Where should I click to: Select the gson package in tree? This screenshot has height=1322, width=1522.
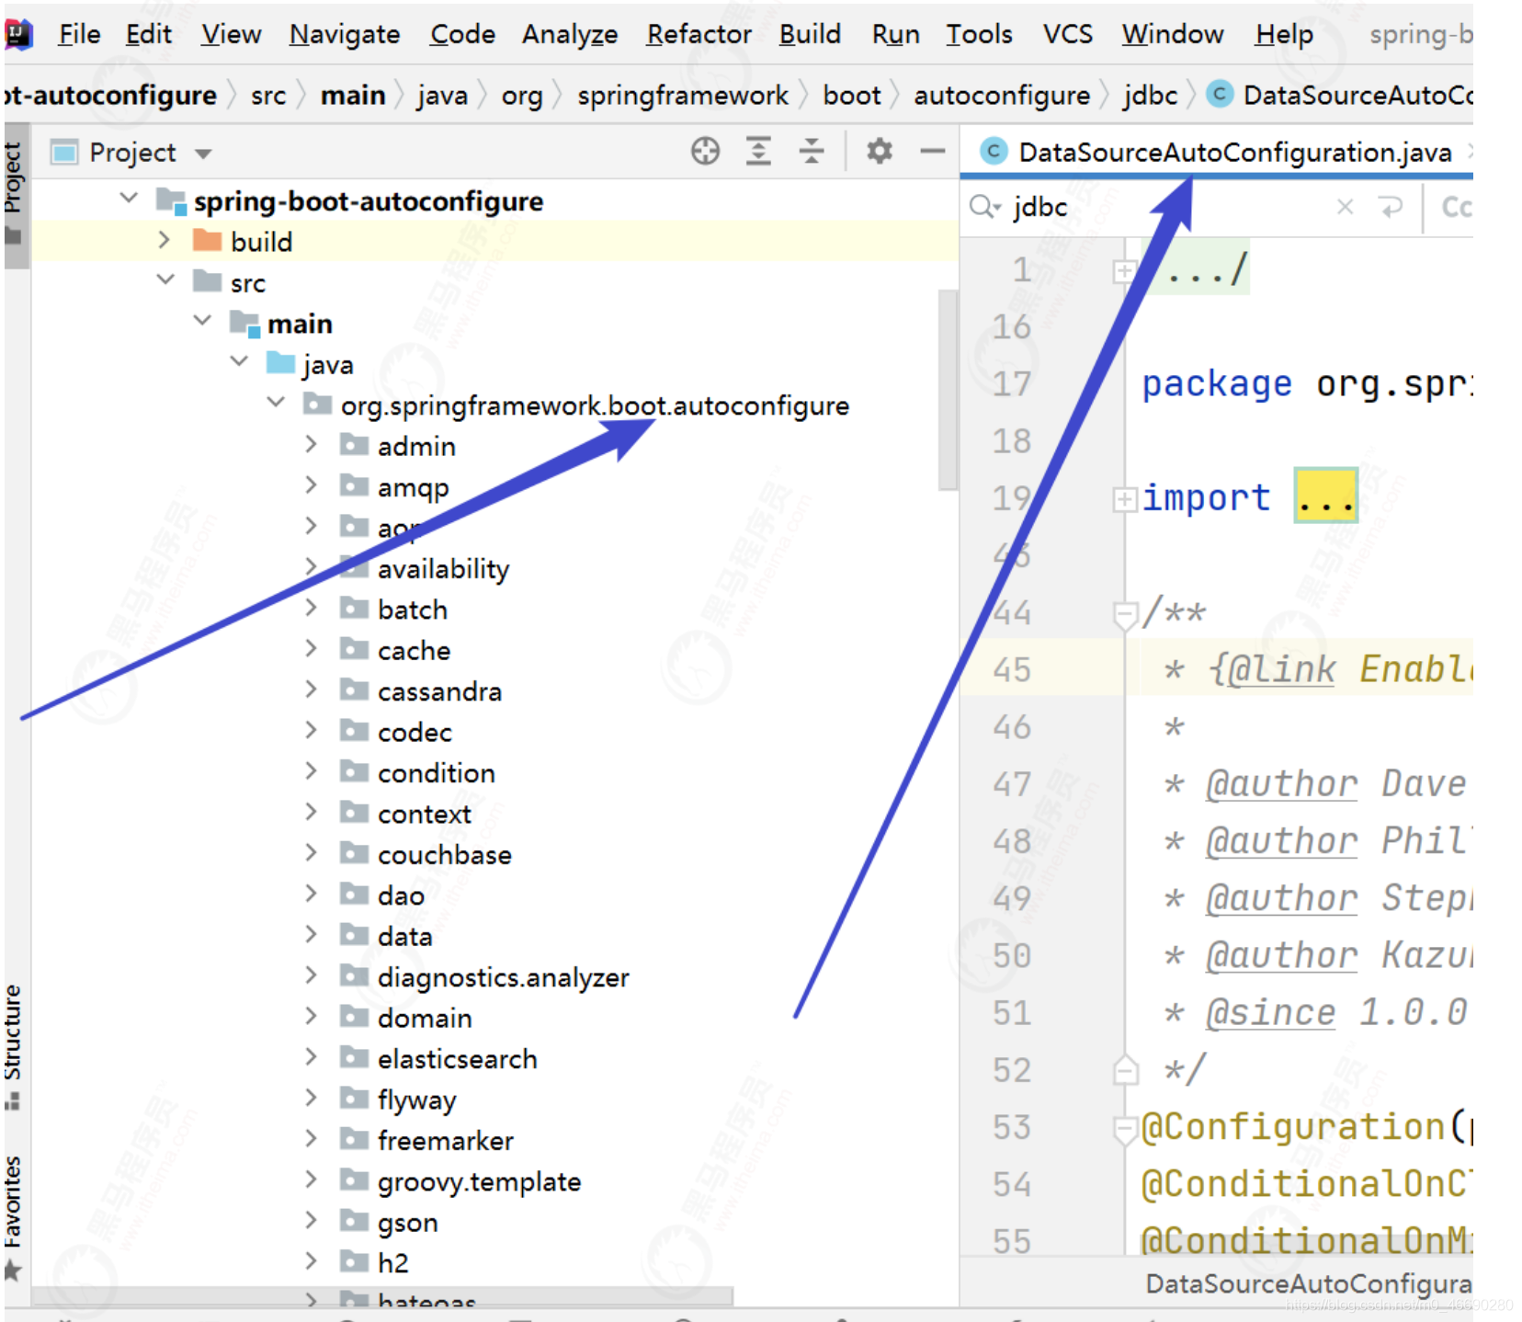pyautogui.click(x=407, y=1223)
